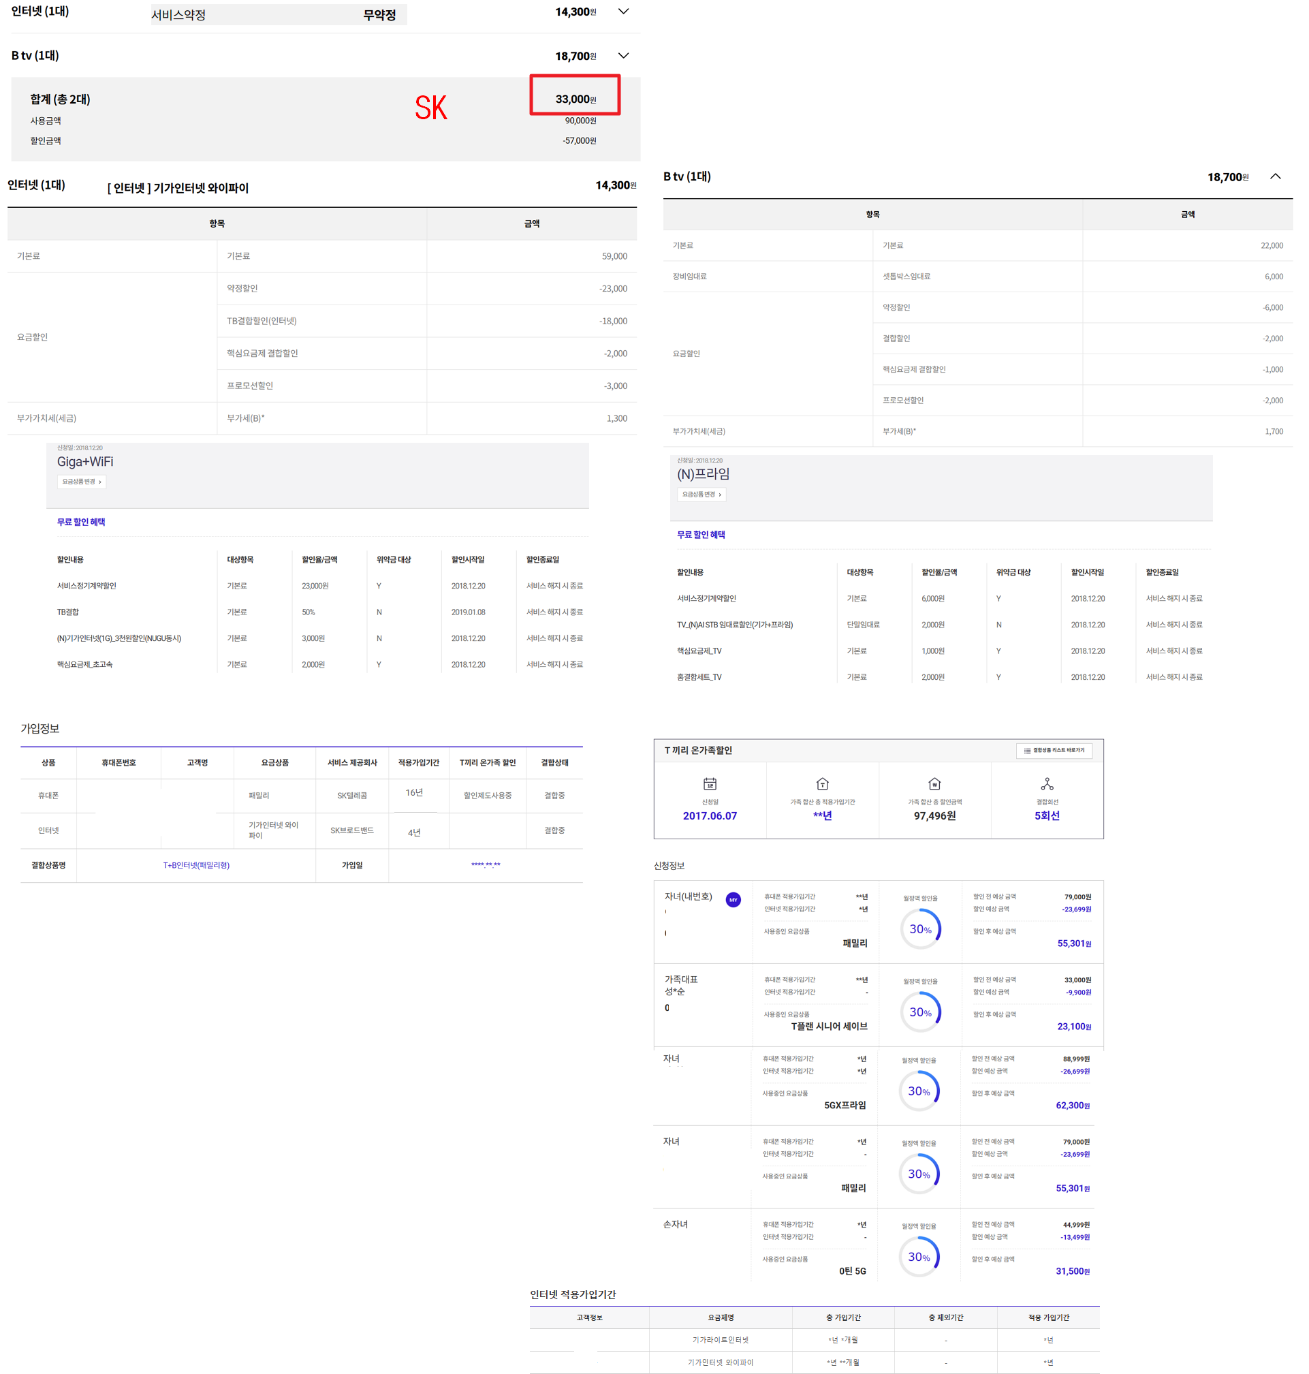Image resolution: width=1309 pixels, height=1374 pixels.
Task: Click the 5회선 결합회선 value
Action: click(1047, 815)
